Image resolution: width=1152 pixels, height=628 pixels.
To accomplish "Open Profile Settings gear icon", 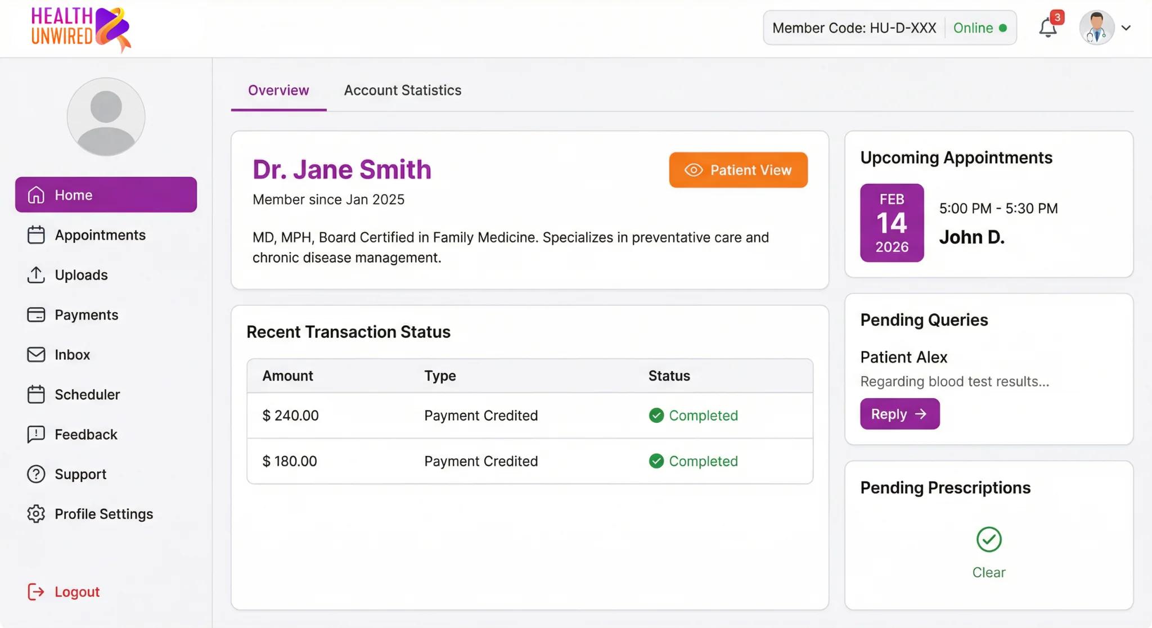I will pyautogui.click(x=35, y=513).
